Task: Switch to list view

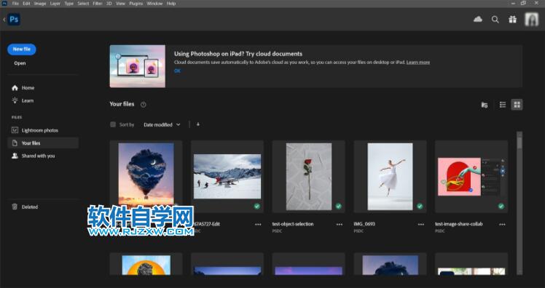Action: [503, 105]
